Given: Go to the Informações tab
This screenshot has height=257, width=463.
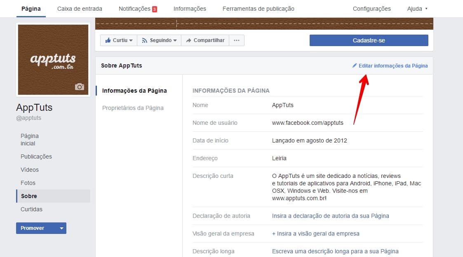Looking at the screenshot, I should pos(190,9).
